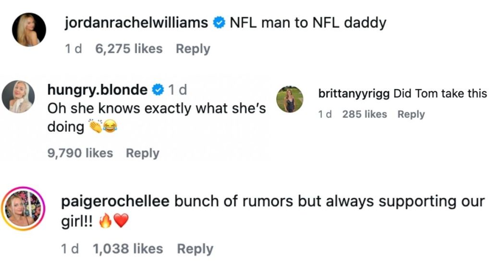Open brittanyyrigg's profile picture
Viewport: 492px width, 276px height.
[x=290, y=100]
